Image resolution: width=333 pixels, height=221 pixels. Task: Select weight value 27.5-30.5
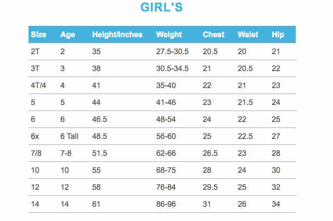click(172, 51)
